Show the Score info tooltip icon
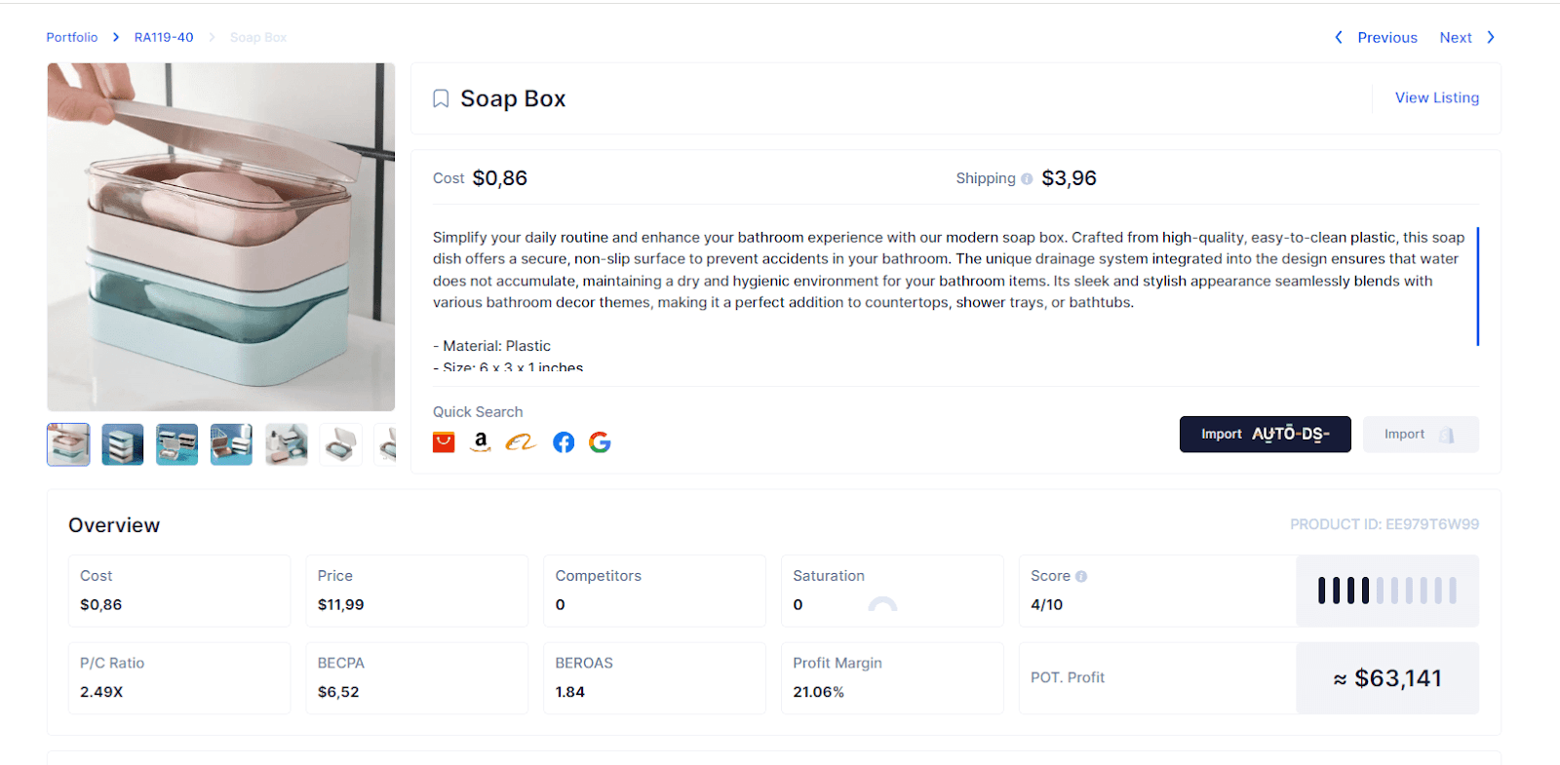This screenshot has width=1560, height=765. [1081, 576]
